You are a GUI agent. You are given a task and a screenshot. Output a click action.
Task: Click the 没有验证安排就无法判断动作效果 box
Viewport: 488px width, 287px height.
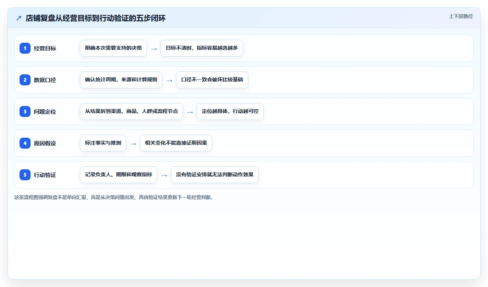[215, 175]
